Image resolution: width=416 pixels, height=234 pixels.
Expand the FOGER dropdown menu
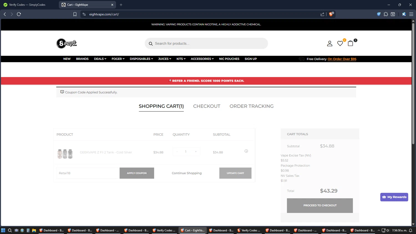point(118,59)
